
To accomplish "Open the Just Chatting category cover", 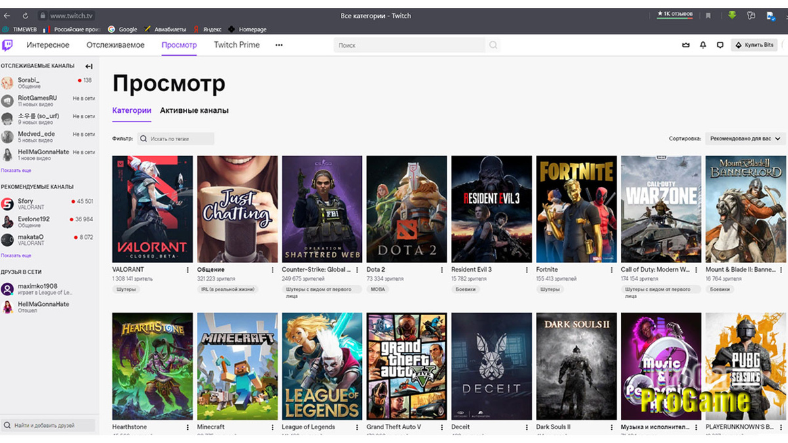I will click(238, 209).
